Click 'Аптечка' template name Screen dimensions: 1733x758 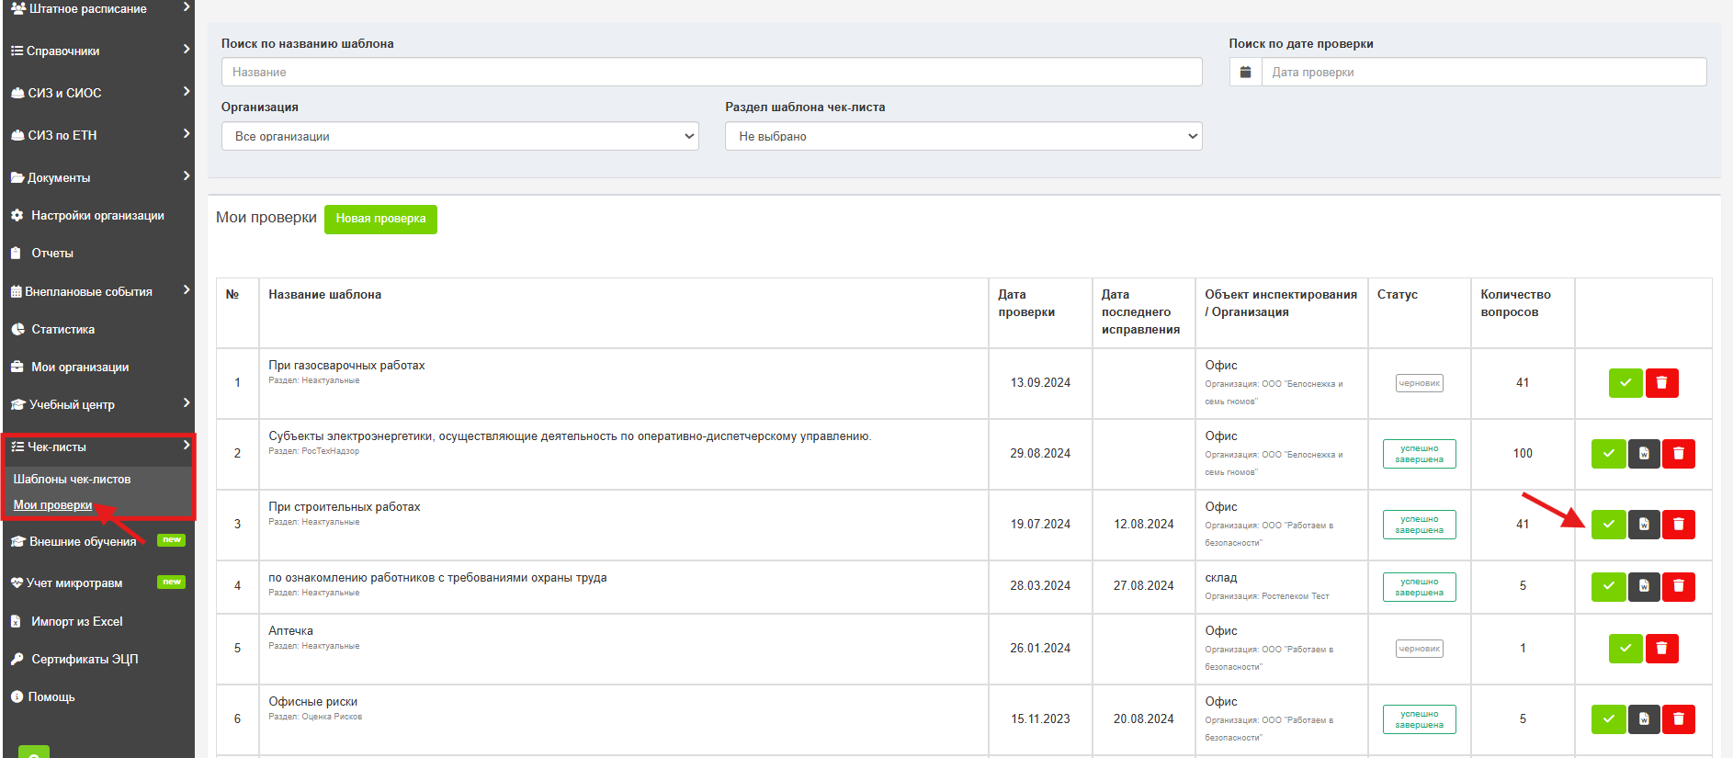pyautogui.click(x=290, y=631)
